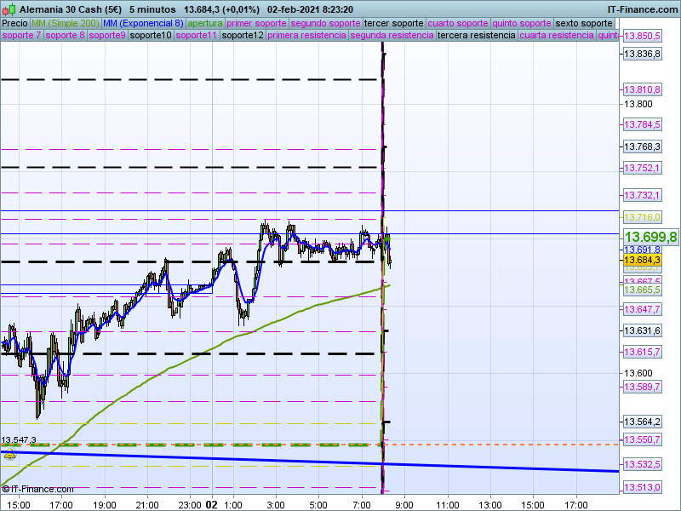Select the tercer soporte label

(393, 23)
